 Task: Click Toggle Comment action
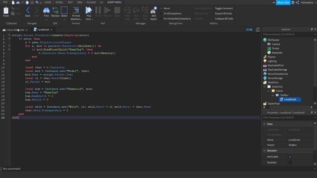click(x=224, y=8)
